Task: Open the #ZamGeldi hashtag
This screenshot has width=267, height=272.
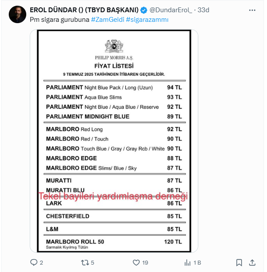Action: [108, 20]
